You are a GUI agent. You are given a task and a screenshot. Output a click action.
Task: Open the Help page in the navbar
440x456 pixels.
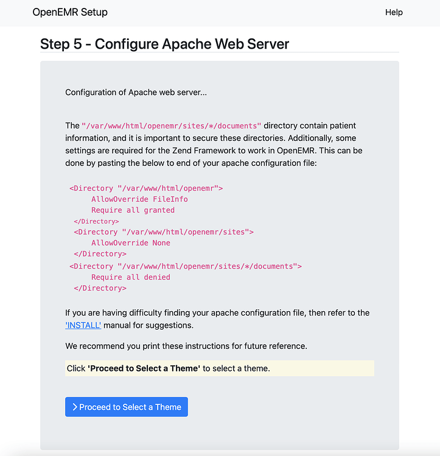click(x=394, y=12)
